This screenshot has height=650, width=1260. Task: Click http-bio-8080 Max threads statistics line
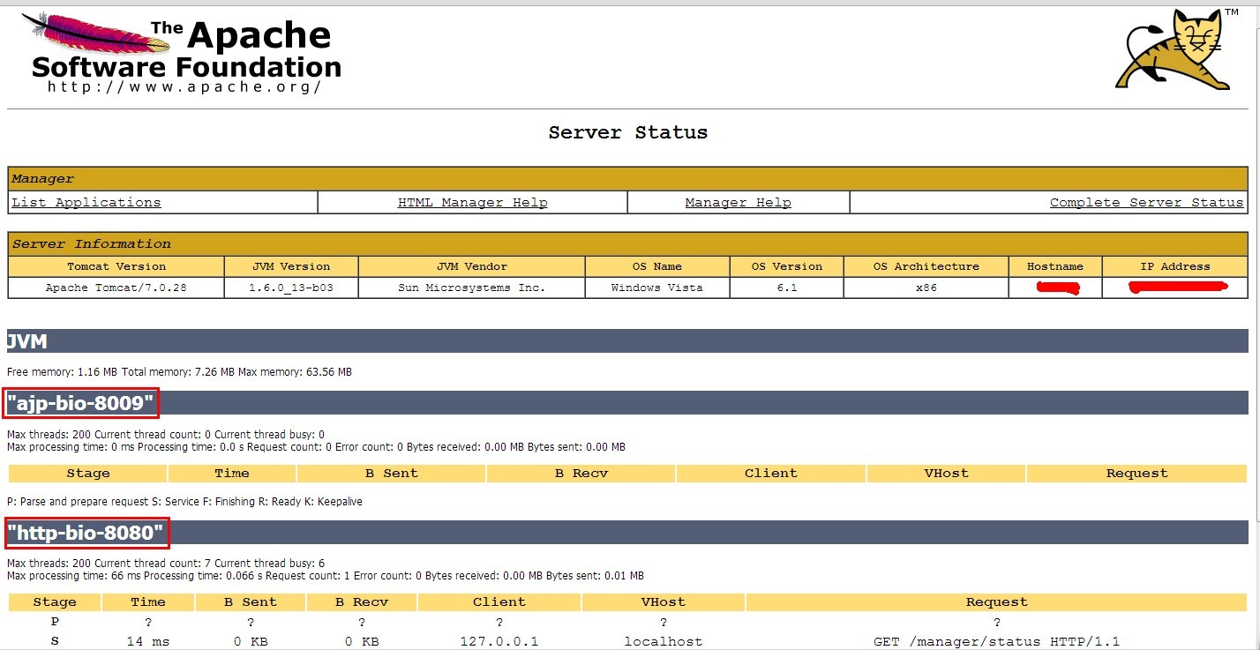click(166, 563)
